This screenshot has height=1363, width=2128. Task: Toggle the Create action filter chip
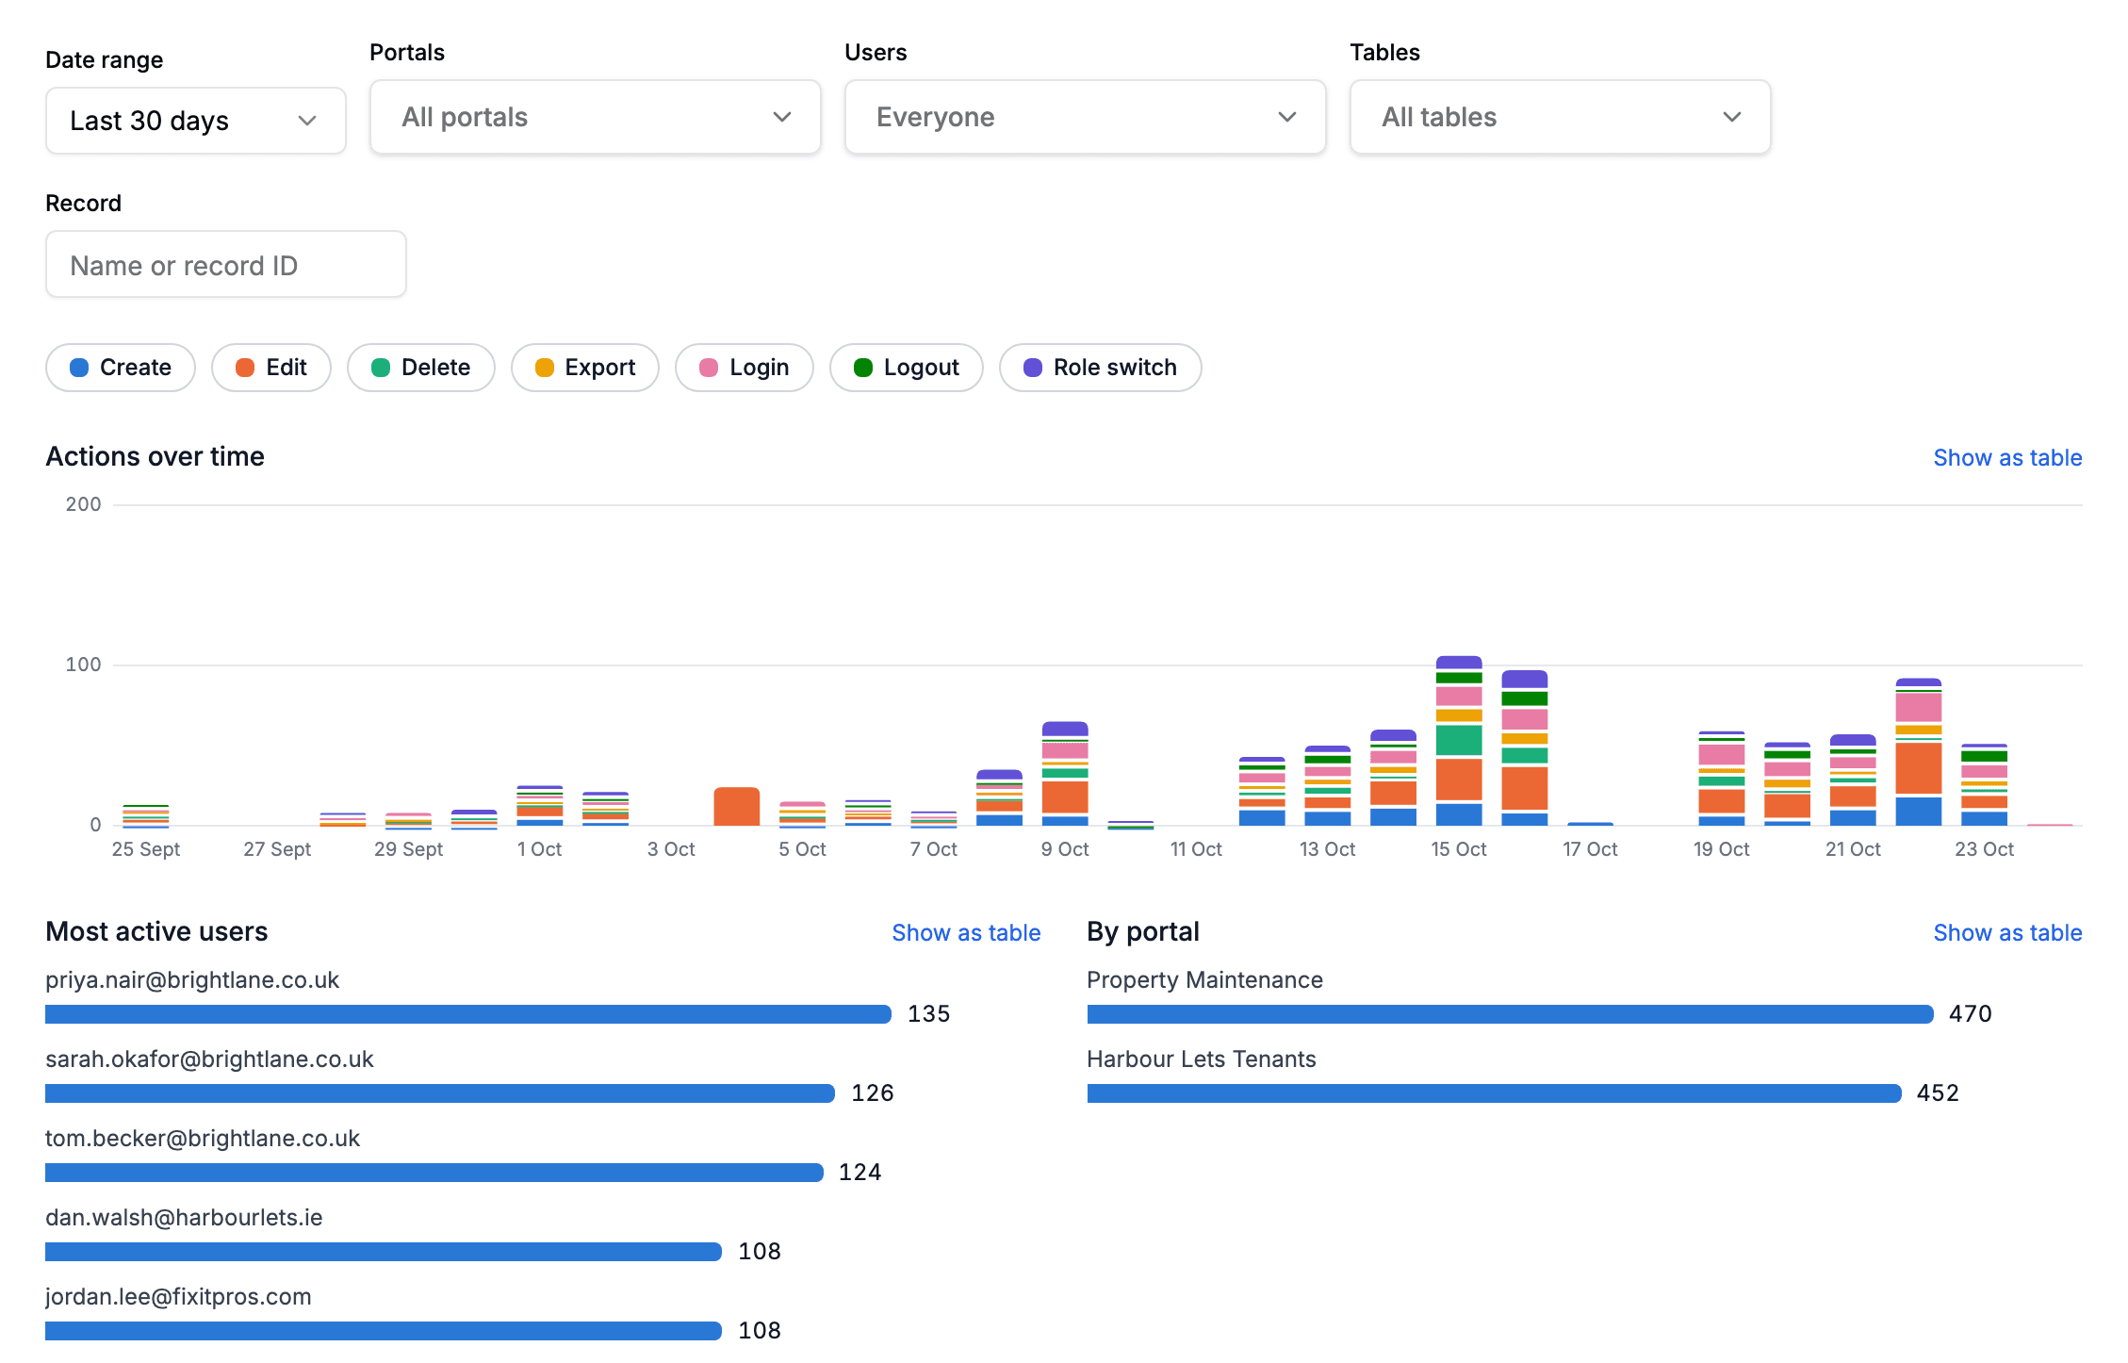tap(121, 368)
